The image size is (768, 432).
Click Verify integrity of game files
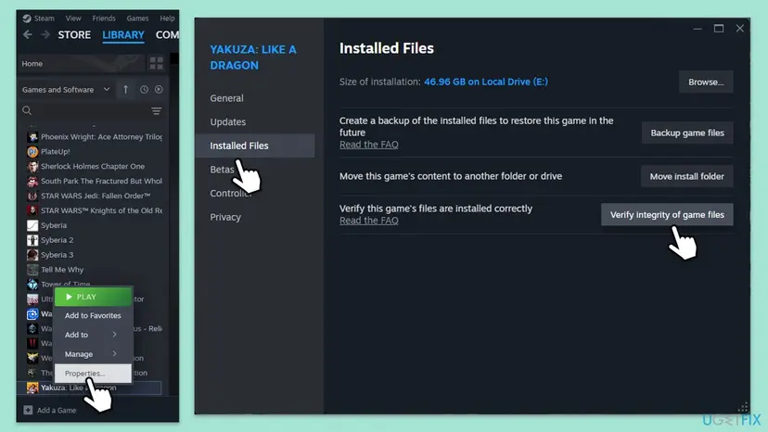(x=667, y=214)
